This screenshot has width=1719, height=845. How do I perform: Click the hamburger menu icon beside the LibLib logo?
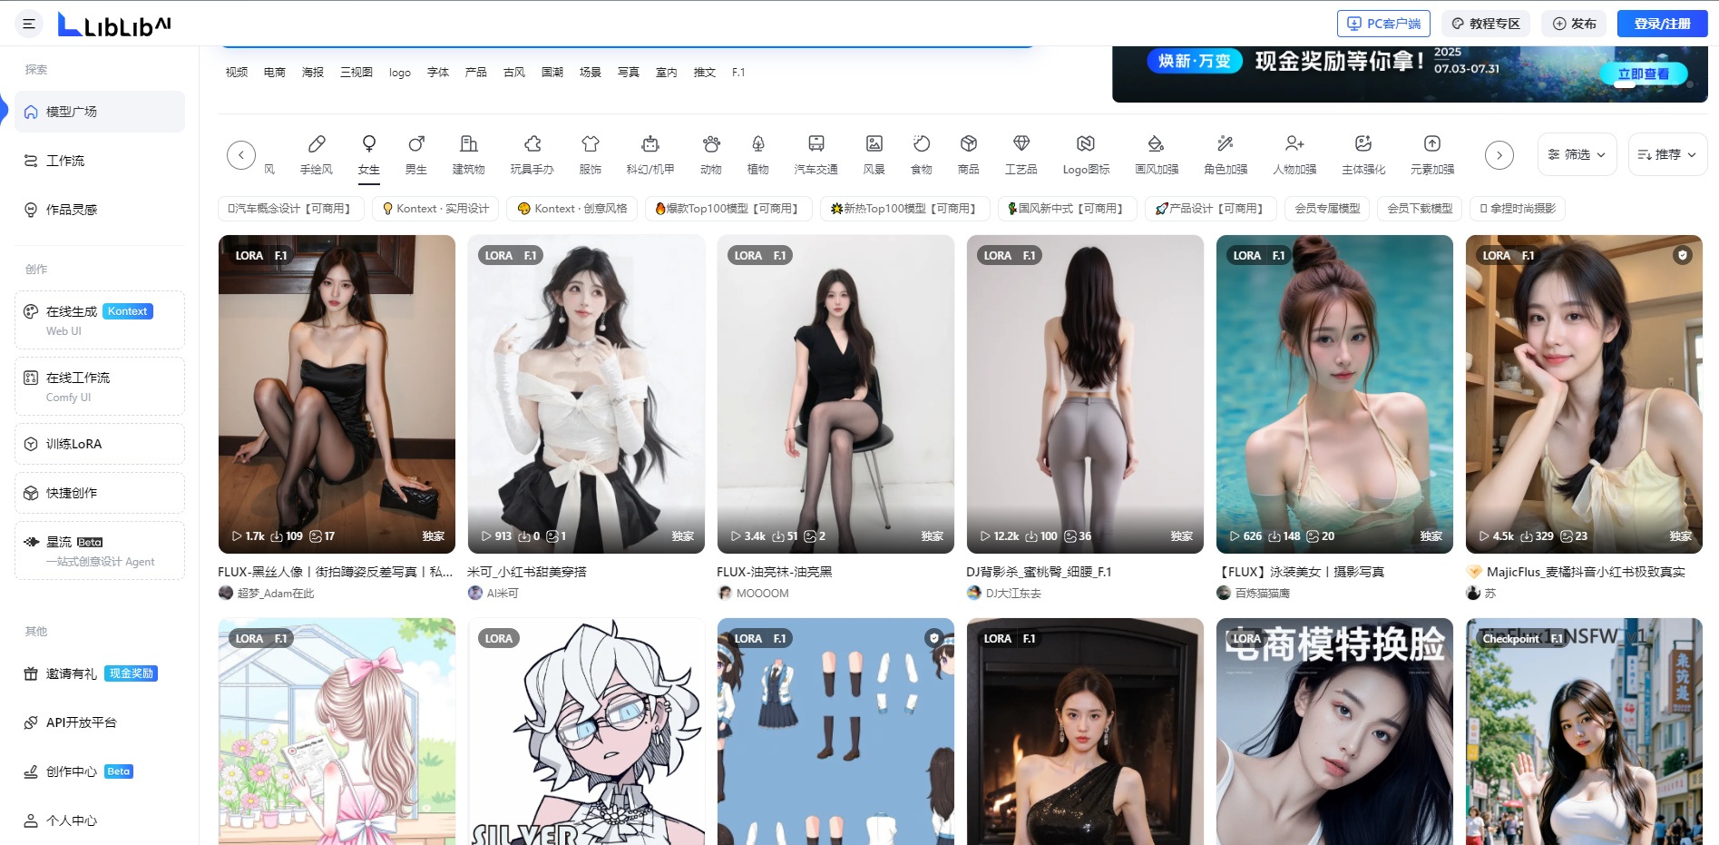coord(29,24)
